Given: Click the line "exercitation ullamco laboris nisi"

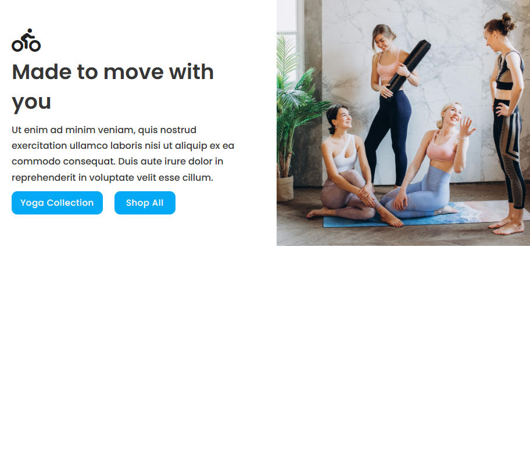Looking at the screenshot, I should coord(123,146).
